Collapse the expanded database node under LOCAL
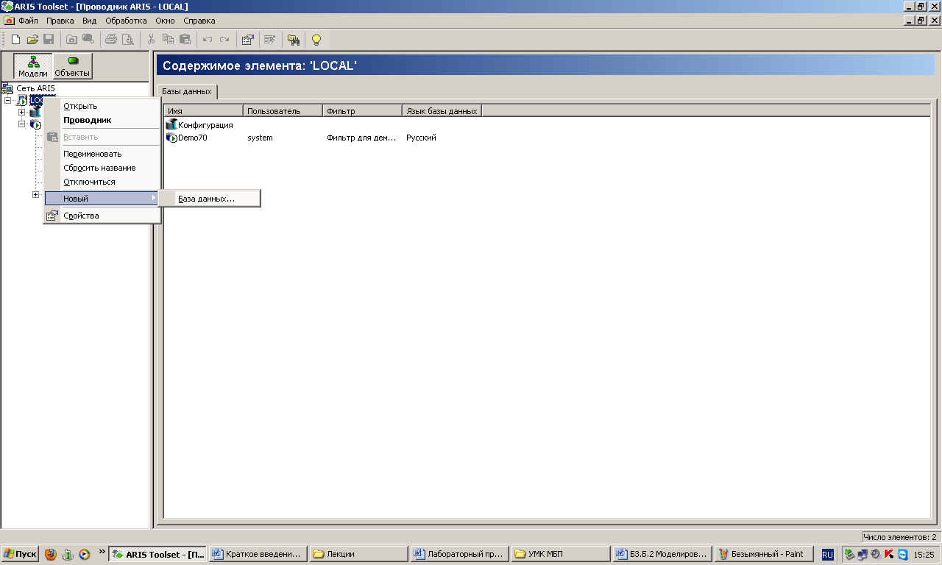 (21, 124)
